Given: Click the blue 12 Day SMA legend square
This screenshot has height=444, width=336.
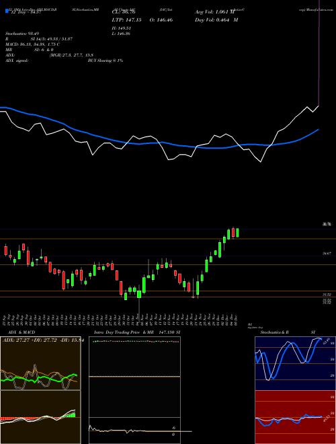Looking at the screenshot, I should point(7,11).
